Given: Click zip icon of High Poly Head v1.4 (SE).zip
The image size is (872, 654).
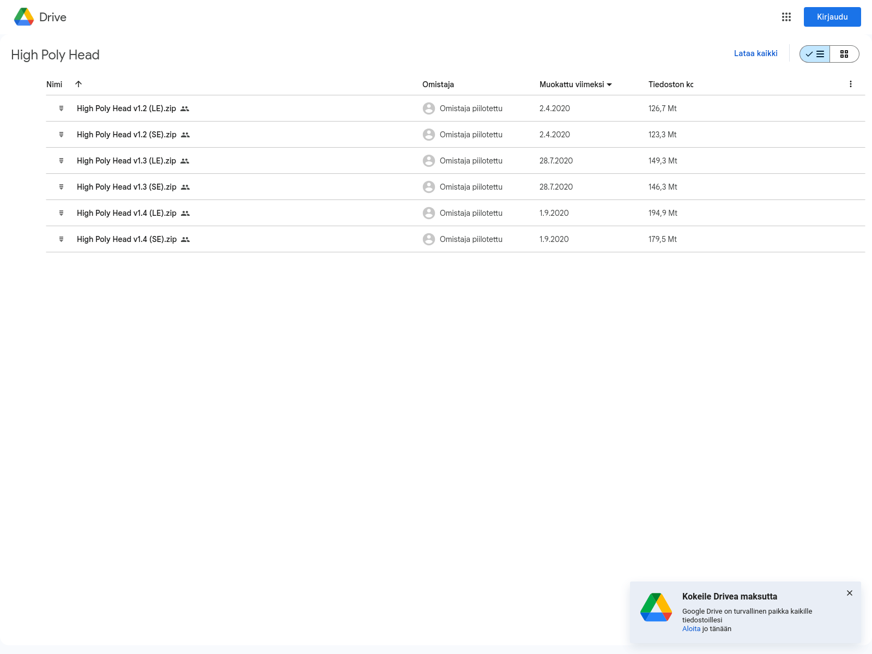Looking at the screenshot, I should click(x=62, y=239).
